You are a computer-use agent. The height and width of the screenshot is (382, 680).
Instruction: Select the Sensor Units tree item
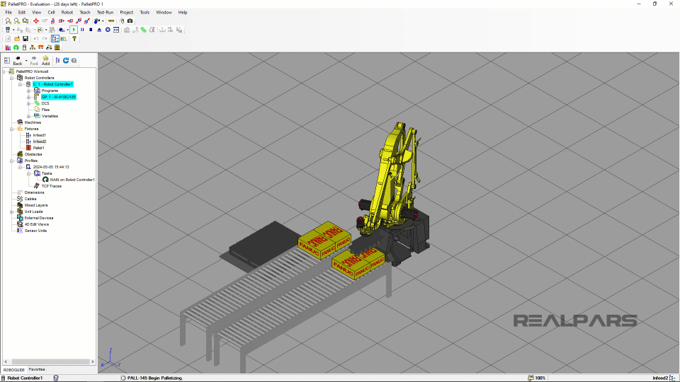click(35, 231)
